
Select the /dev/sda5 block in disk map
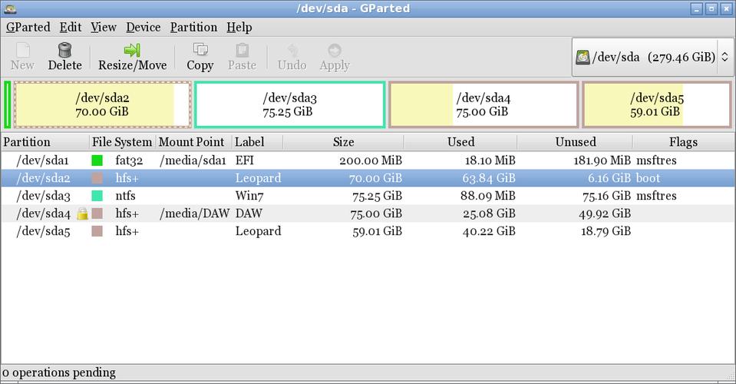(x=656, y=104)
